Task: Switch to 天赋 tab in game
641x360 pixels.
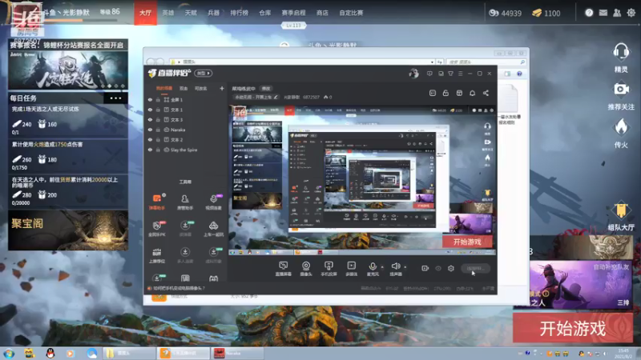Action: [x=191, y=13]
